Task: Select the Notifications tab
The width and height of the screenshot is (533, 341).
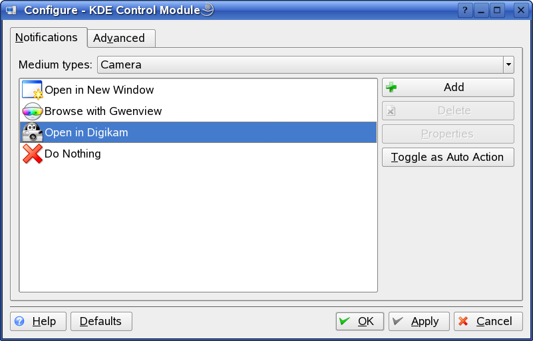Action: [47, 37]
